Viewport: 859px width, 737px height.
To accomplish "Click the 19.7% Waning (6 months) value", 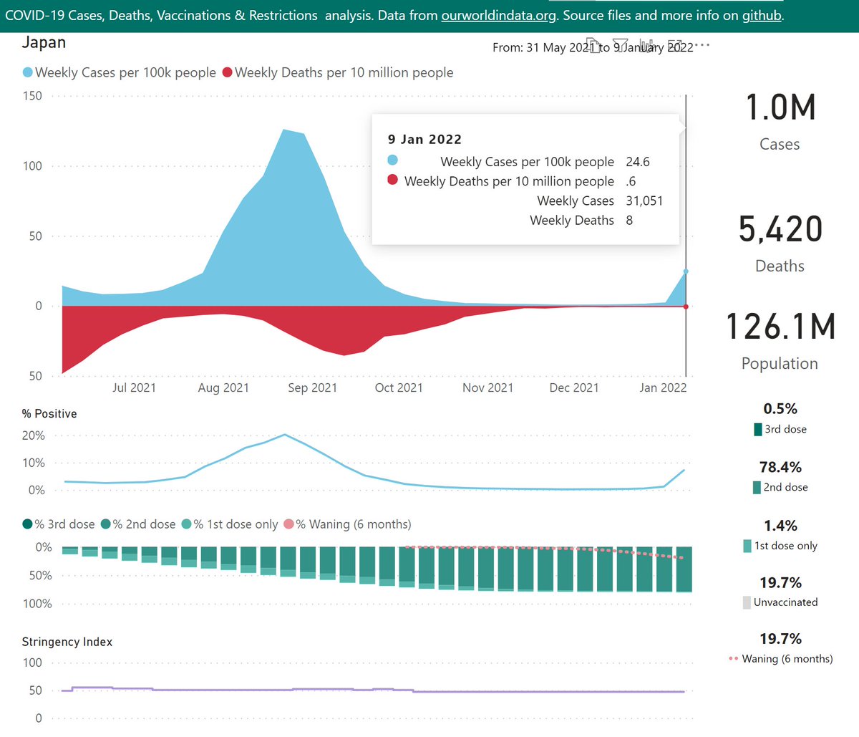I will tap(780, 638).
